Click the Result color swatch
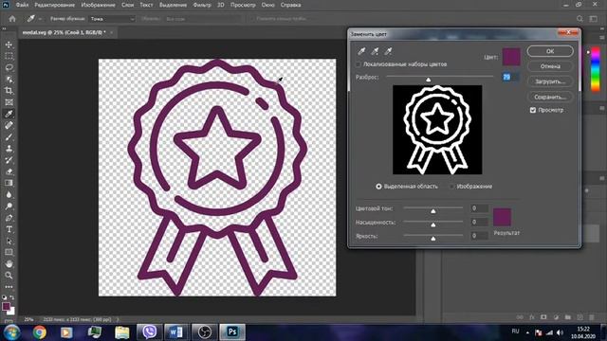607x341 pixels. (502, 217)
